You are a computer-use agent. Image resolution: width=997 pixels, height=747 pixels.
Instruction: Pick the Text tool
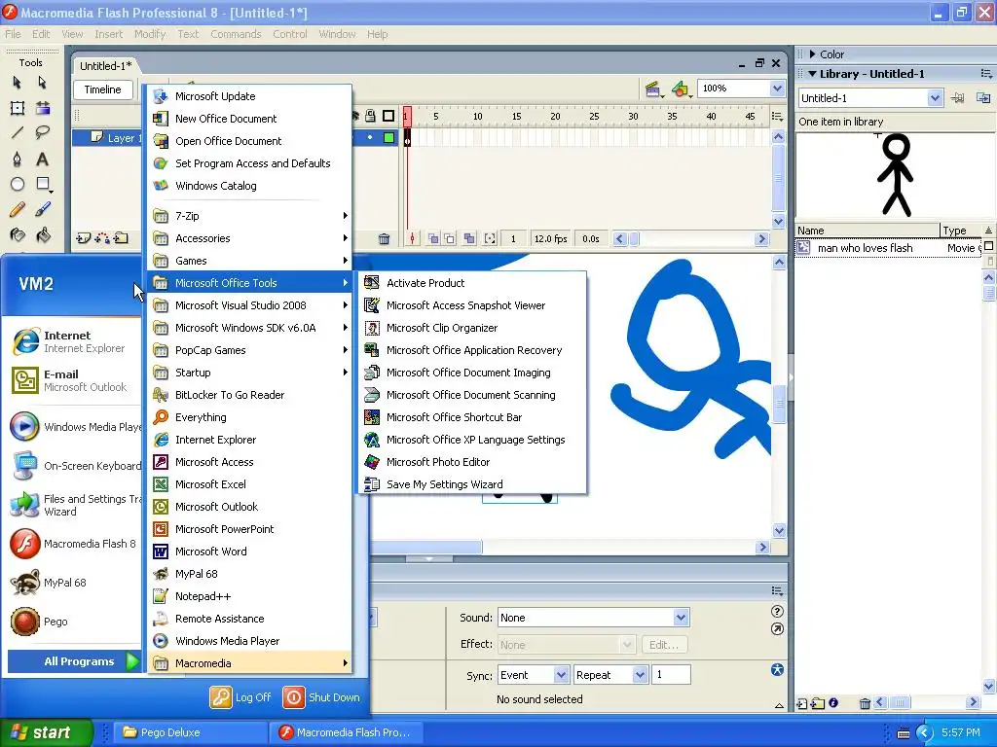coord(43,159)
